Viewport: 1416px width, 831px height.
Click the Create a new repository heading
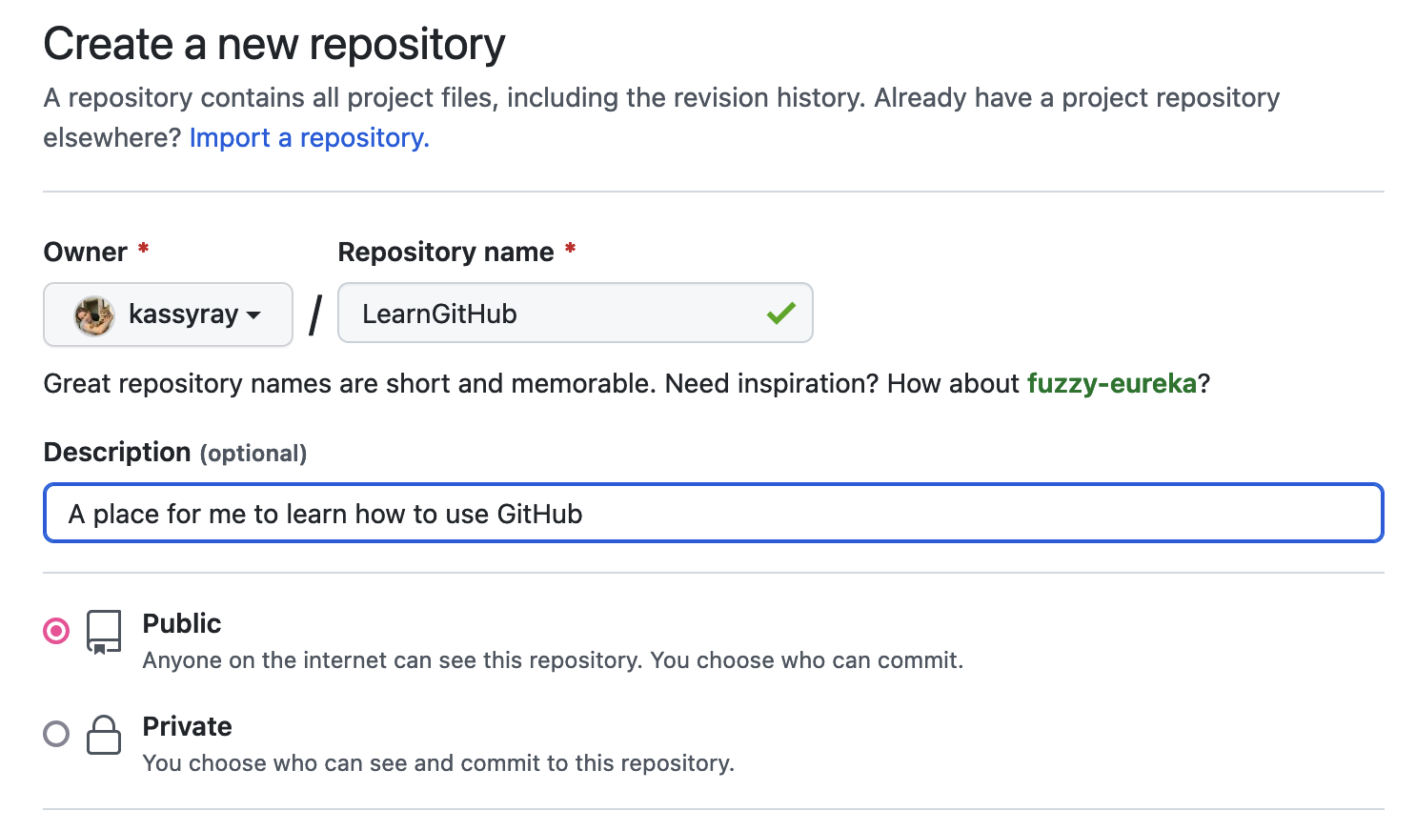[x=273, y=43]
